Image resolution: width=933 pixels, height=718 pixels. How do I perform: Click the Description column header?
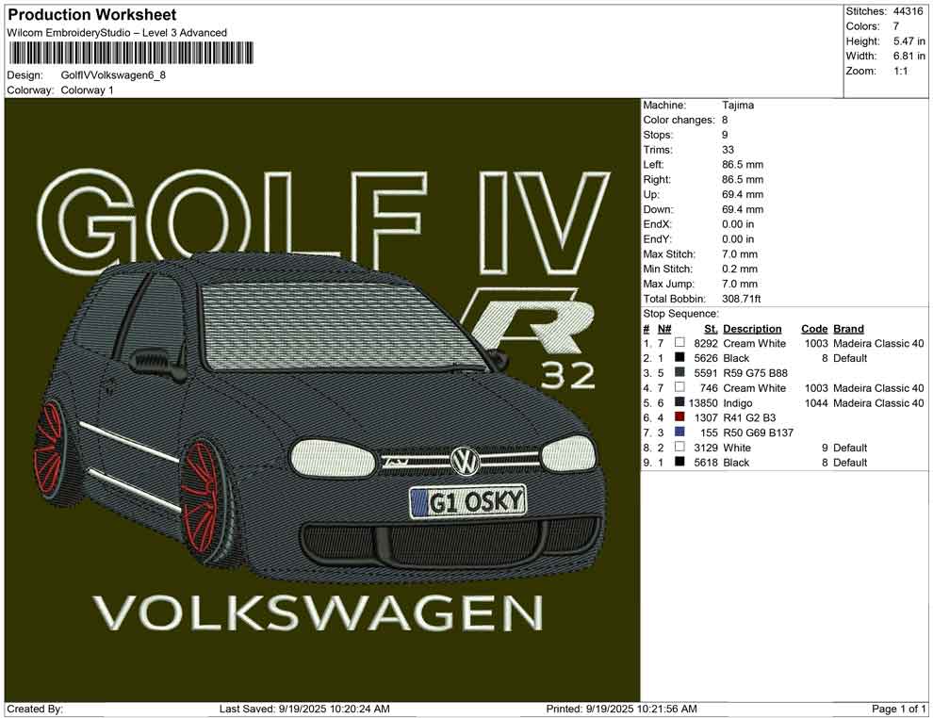click(x=752, y=329)
